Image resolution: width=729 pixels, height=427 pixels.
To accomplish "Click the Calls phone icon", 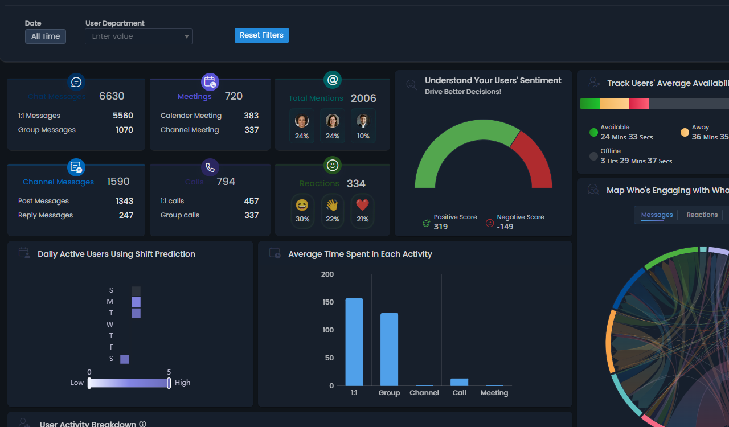I will [x=210, y=167].
